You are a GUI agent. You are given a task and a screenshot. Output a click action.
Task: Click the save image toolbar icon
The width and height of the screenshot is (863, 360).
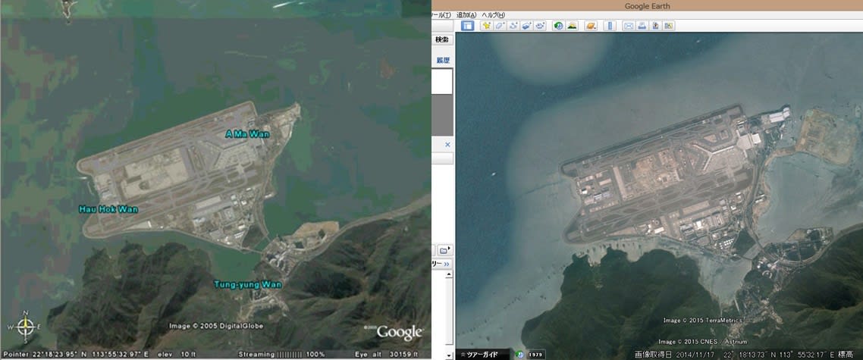tap(655, 25)
